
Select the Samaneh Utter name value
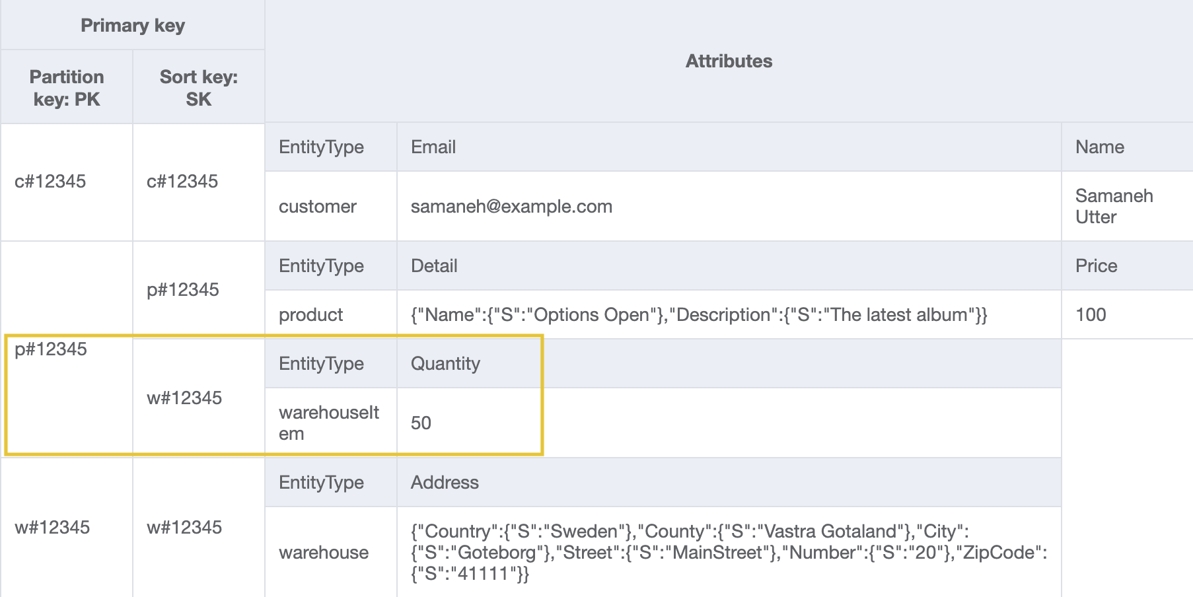pos(1114,206)
